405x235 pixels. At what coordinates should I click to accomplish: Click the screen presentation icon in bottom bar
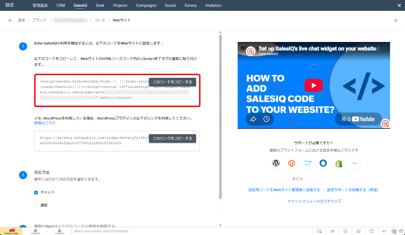coord(358,231)
